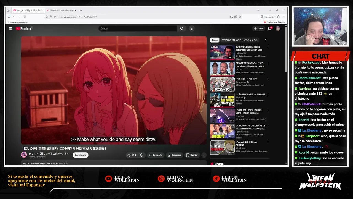353x199 pixels.
Task: Open options for TURNO DE NOCHE video
Action: [x=268, y=47]
